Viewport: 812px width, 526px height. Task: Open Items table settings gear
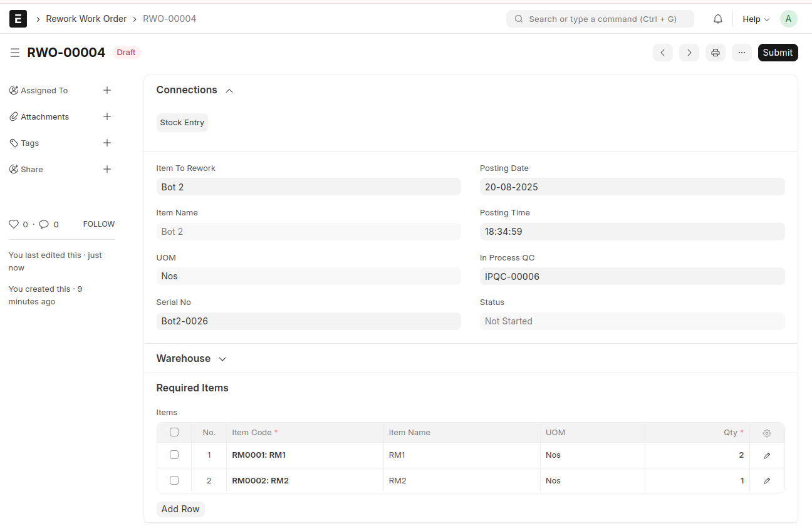pyautogui.click(x=767, y=433)
